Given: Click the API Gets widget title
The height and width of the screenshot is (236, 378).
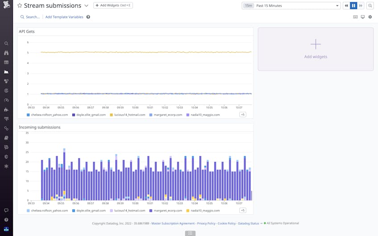Looking at the screenshot, I should 26,32.
